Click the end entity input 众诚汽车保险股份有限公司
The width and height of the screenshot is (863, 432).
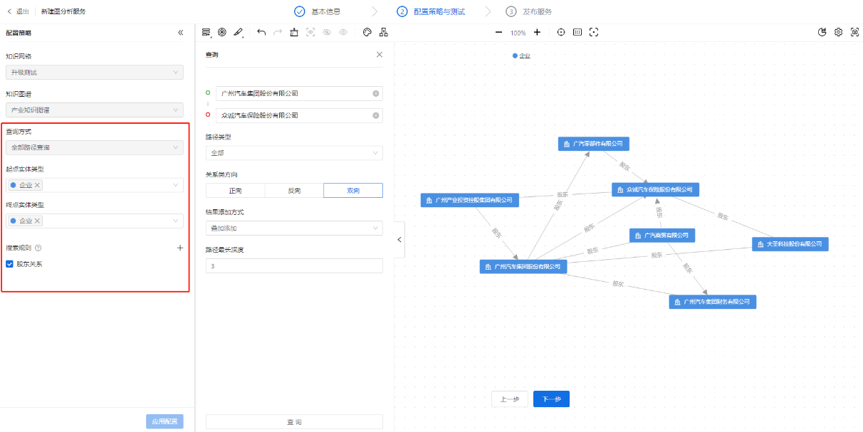(x=299, y=115)
